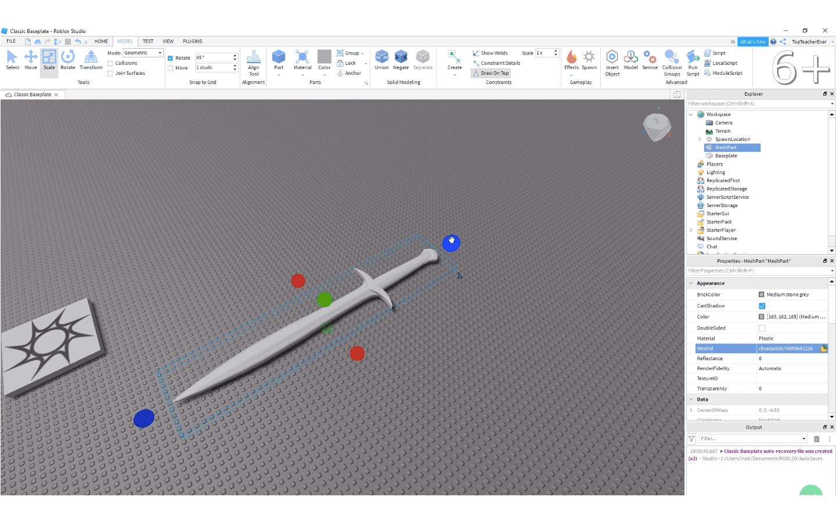Activate the Select tool
836x522 pixels.
pos(12,60)
